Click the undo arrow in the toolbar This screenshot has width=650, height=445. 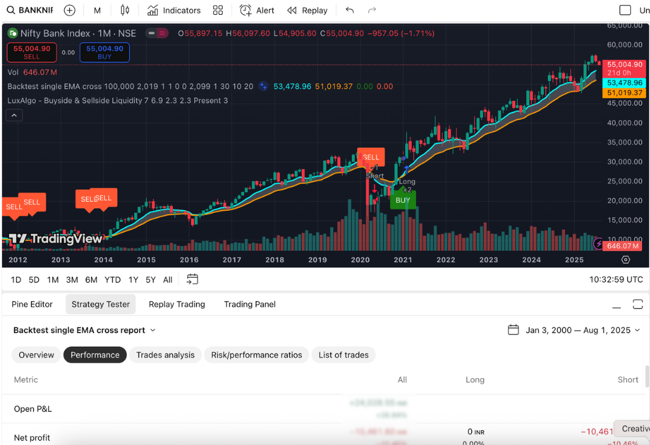349,10
